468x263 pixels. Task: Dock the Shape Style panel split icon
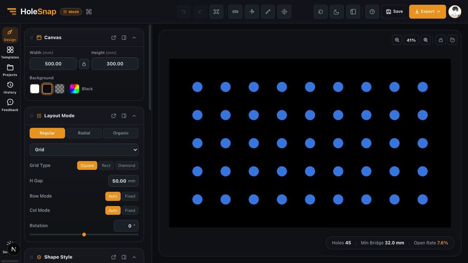(x=124, y=257)
